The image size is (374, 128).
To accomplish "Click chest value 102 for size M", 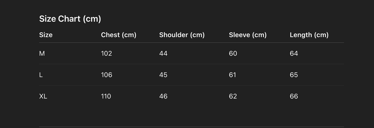I will (x=106, y=54).
